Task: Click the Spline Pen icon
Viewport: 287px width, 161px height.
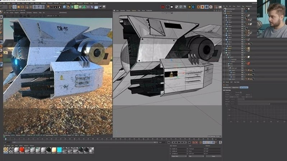Action: (x=68, y=7)
